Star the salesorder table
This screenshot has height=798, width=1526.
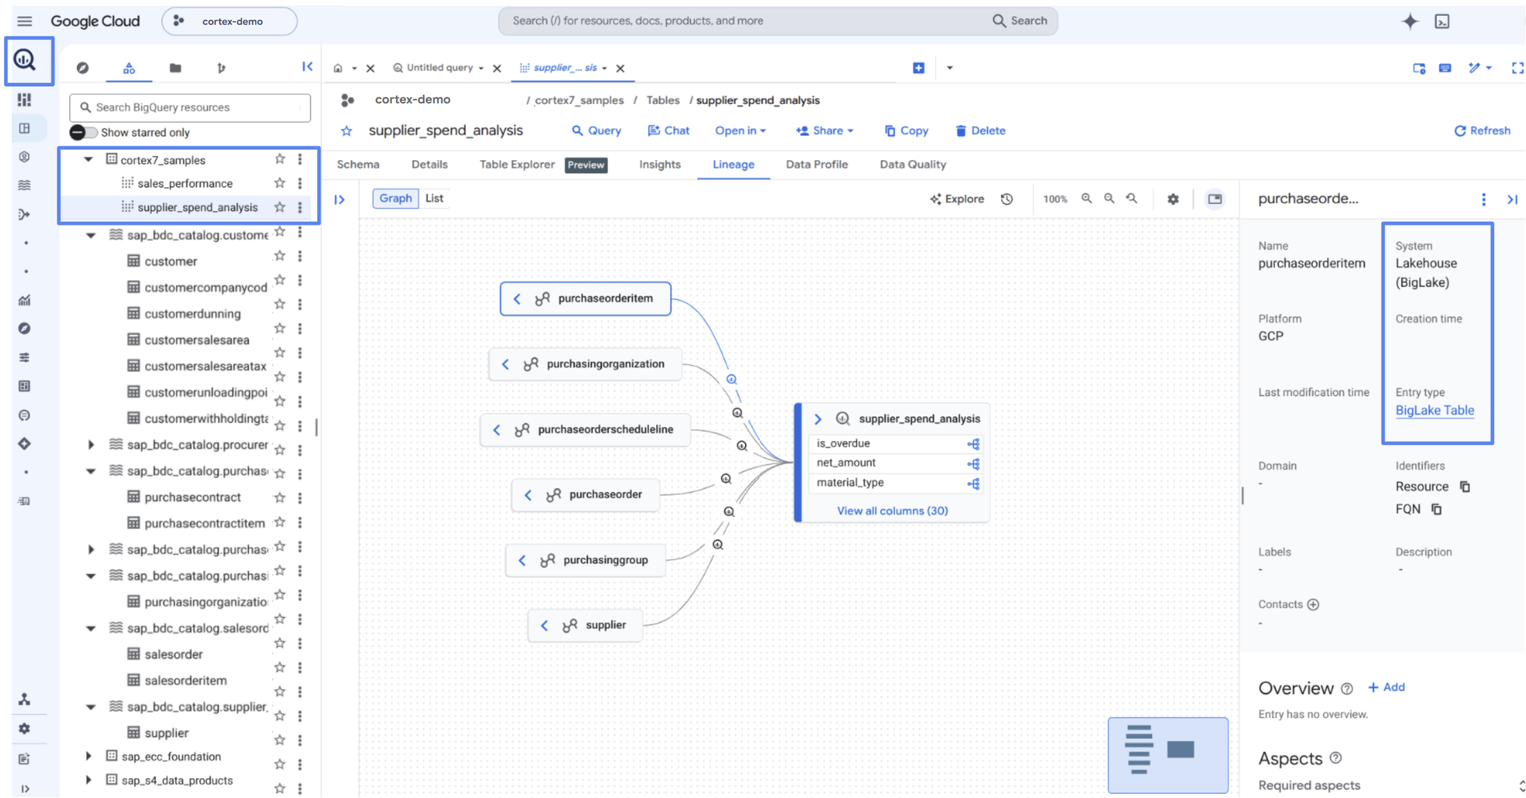pos(280,643)
